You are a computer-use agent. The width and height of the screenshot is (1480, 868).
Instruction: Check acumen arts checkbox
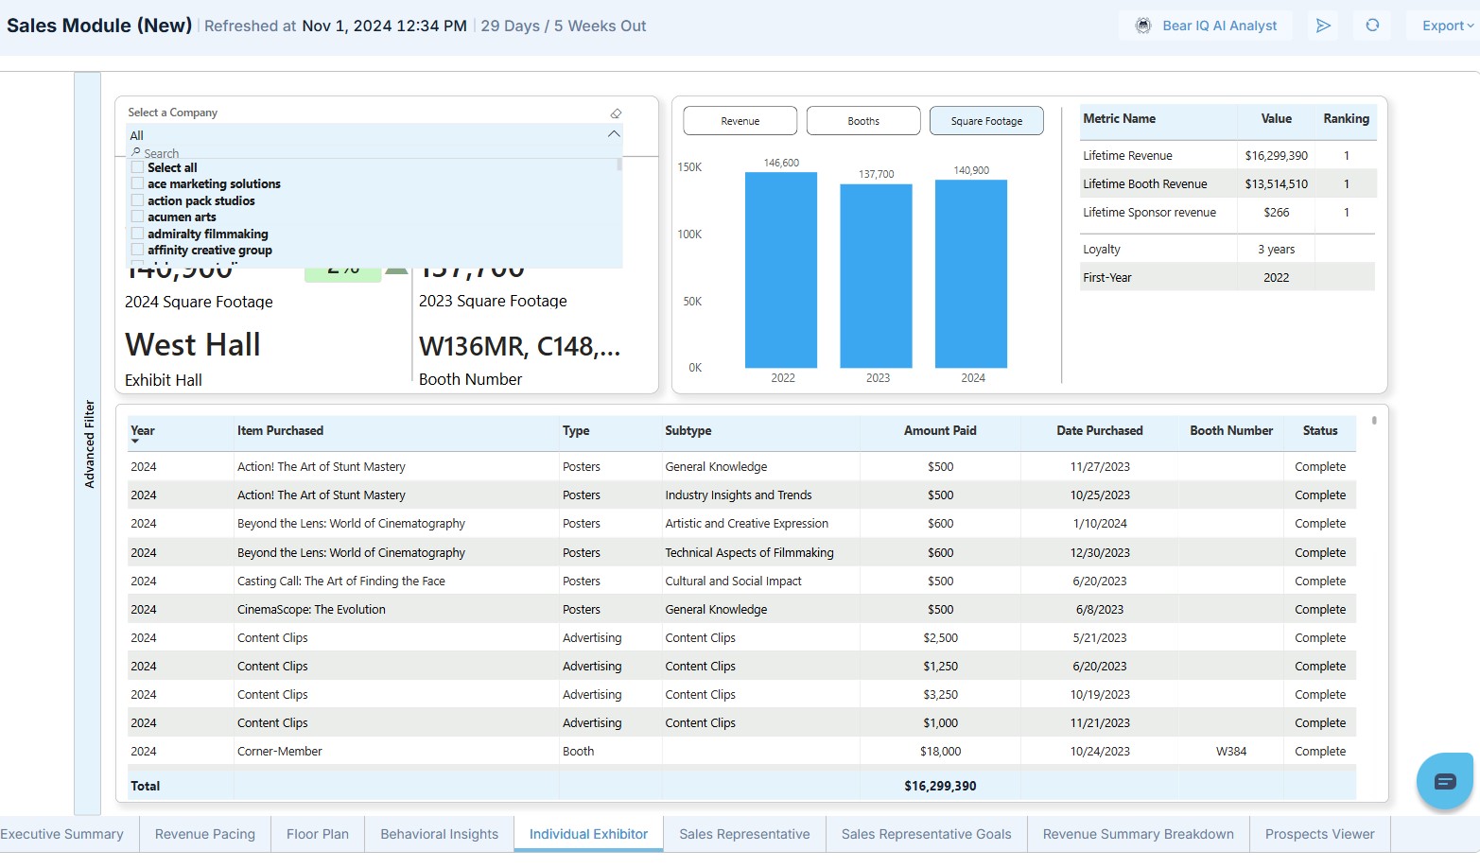pyautogui.click(x=137, y=217)
